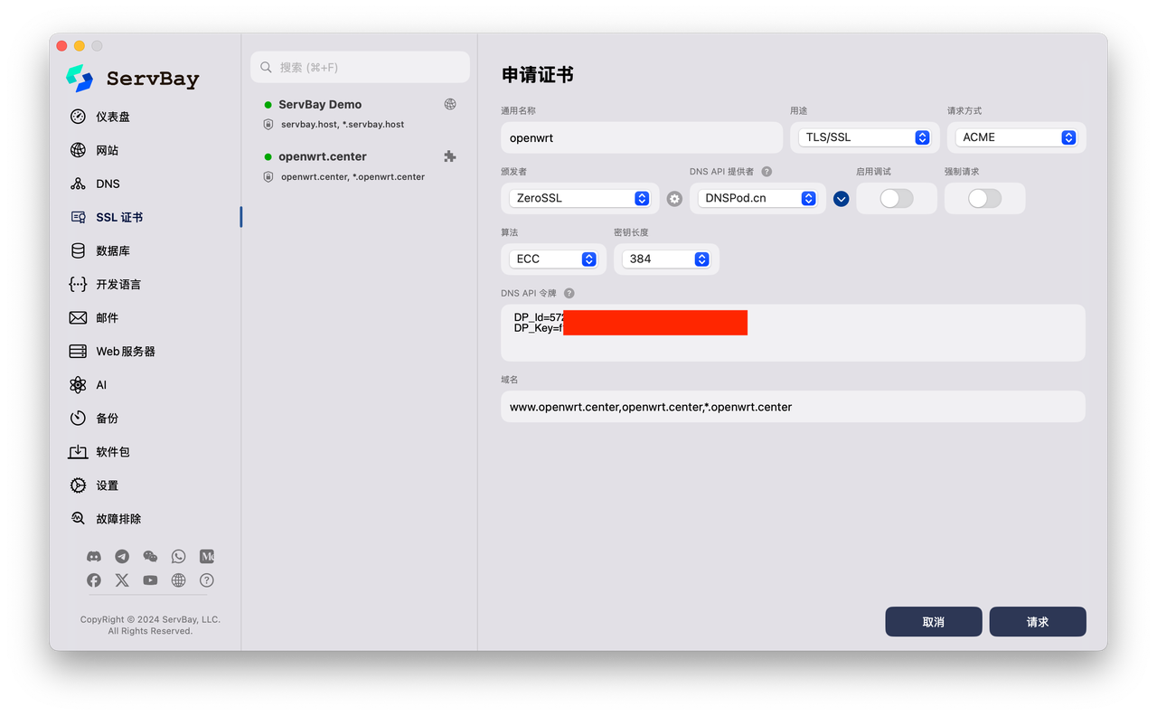Go to the 网站 websites section
This screenshot has height=716, width=1157.
pos(107,150)
